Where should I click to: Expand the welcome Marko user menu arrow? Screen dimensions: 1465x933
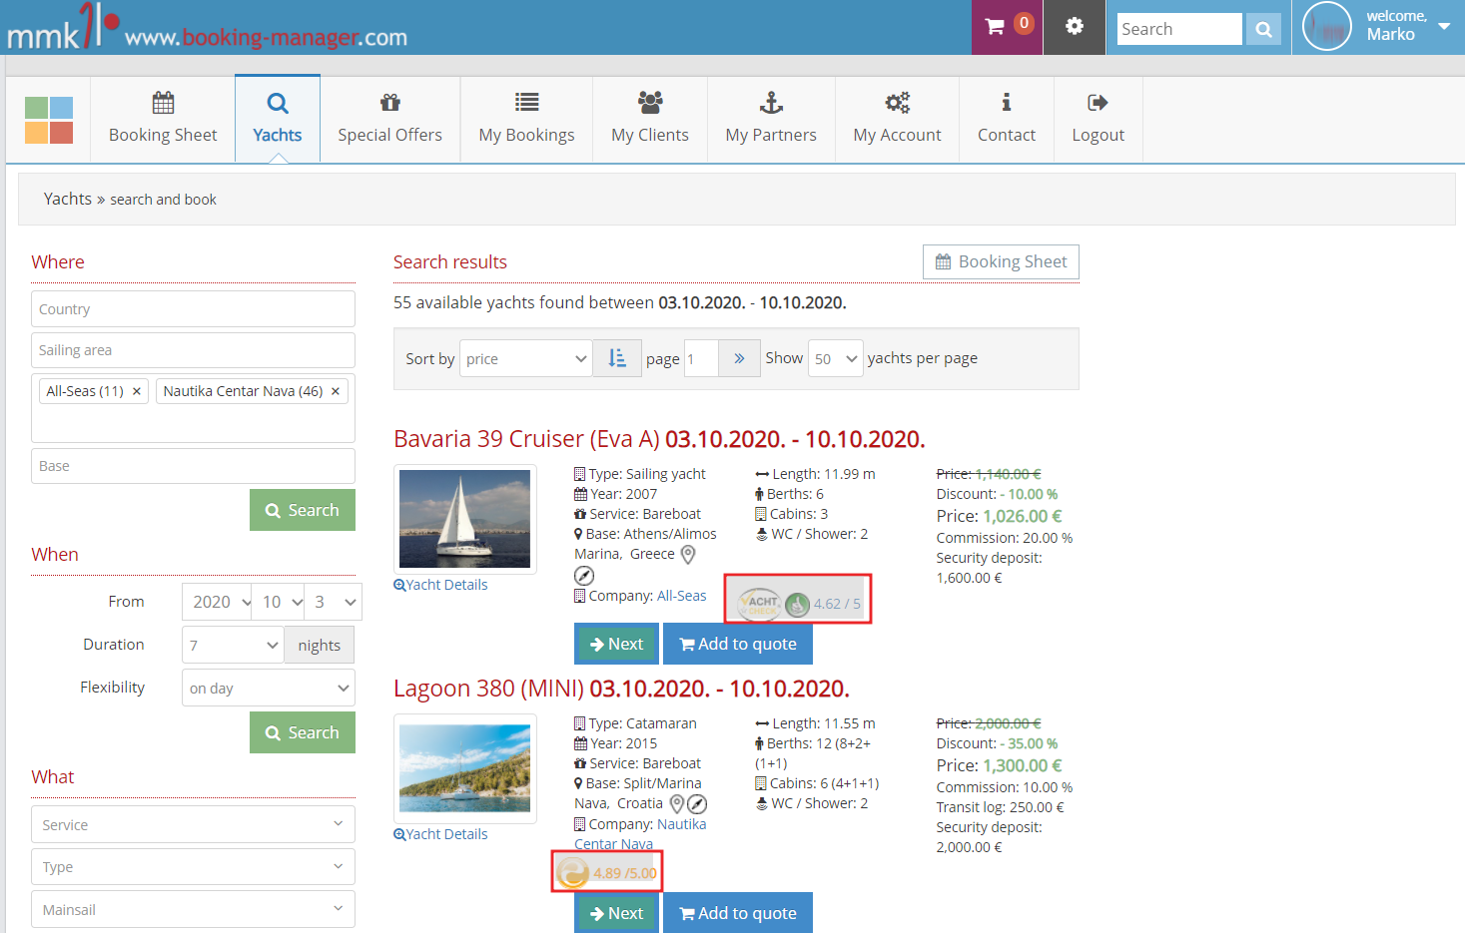click(x=1444, y=26)
